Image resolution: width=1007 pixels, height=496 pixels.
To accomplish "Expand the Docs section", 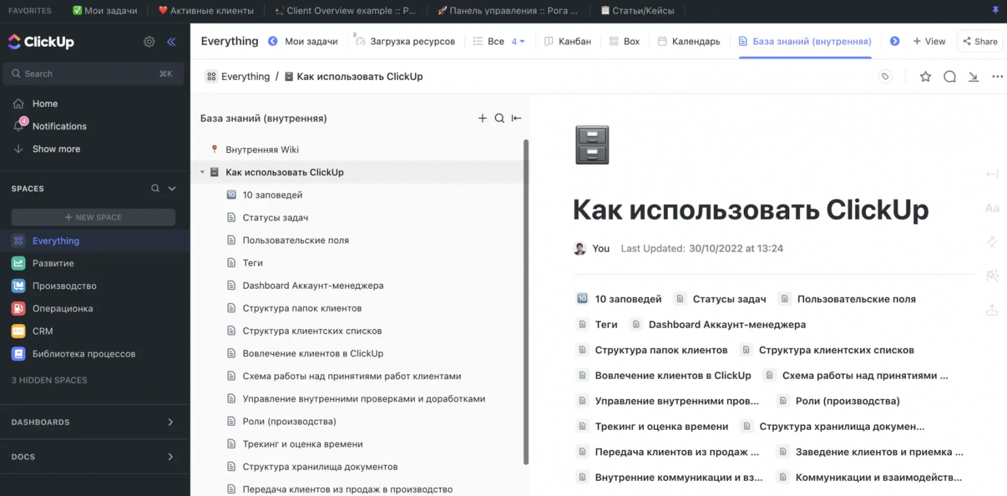I will coord(170,457).
